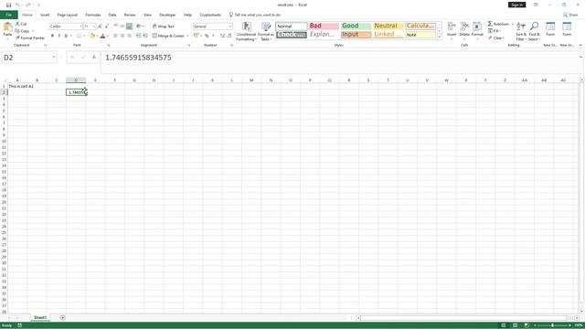Set Bottom Align vertical alignment
Image resolution: width=585 pixels, height=329 pixels.
pyautogui.click(x=129, y=27)
